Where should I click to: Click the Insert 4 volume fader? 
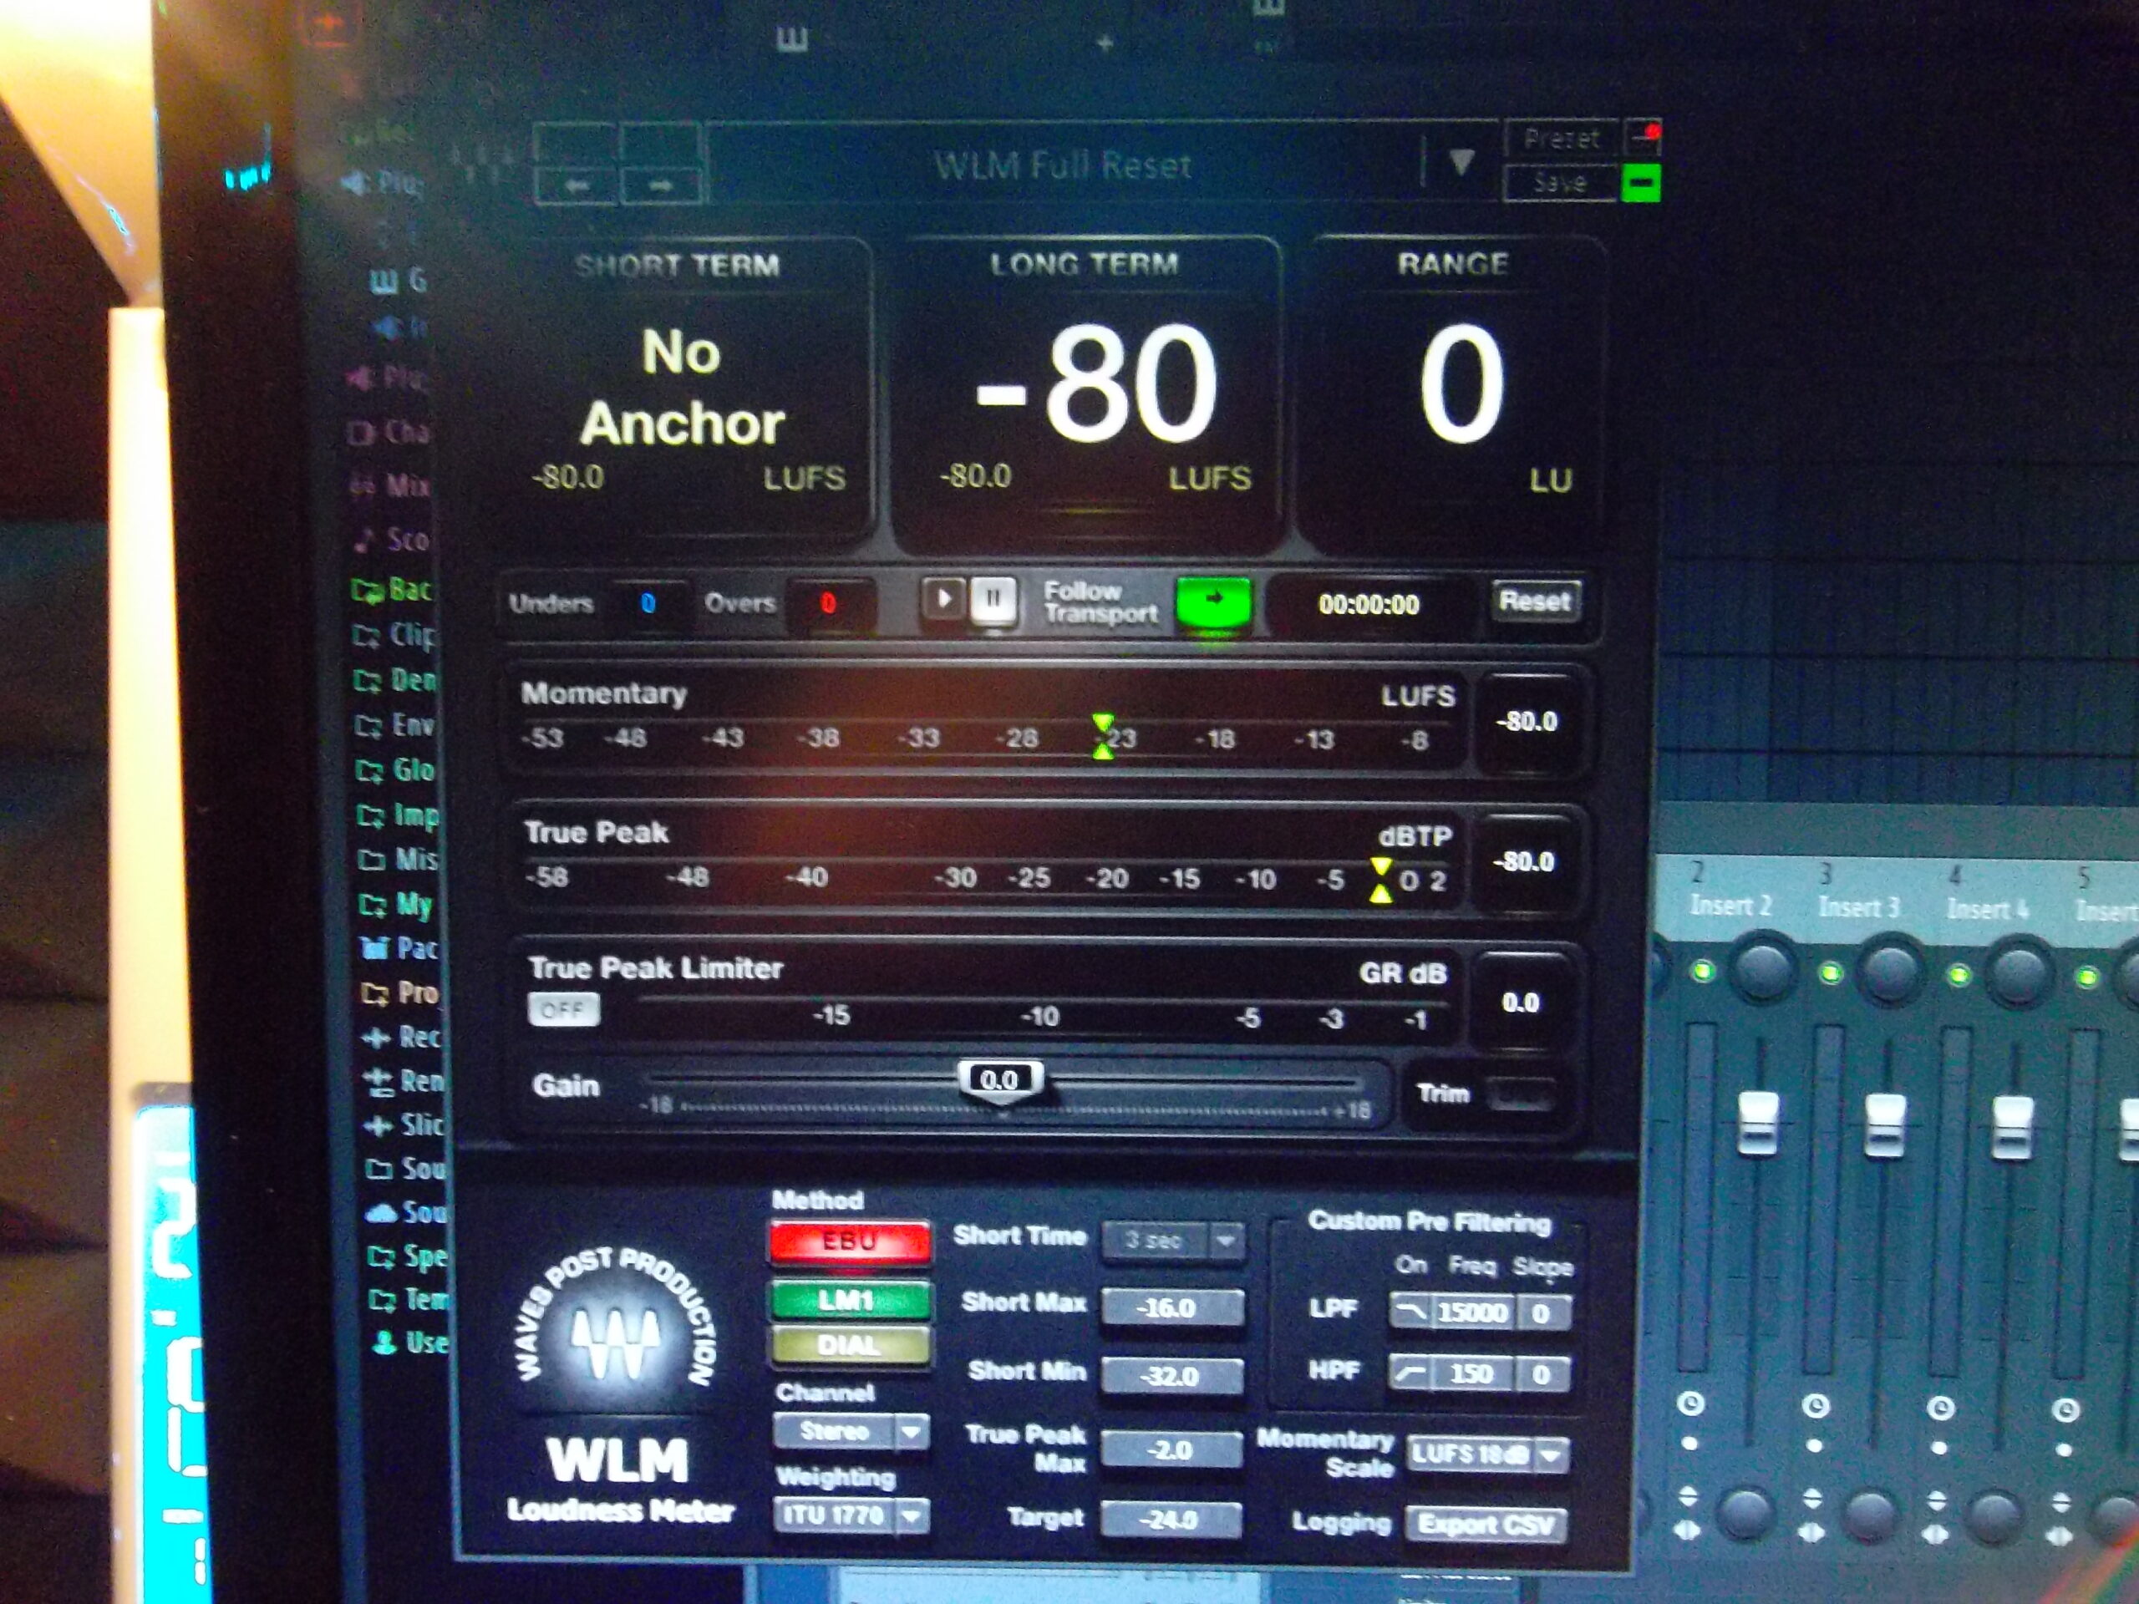[2012, 1127]
